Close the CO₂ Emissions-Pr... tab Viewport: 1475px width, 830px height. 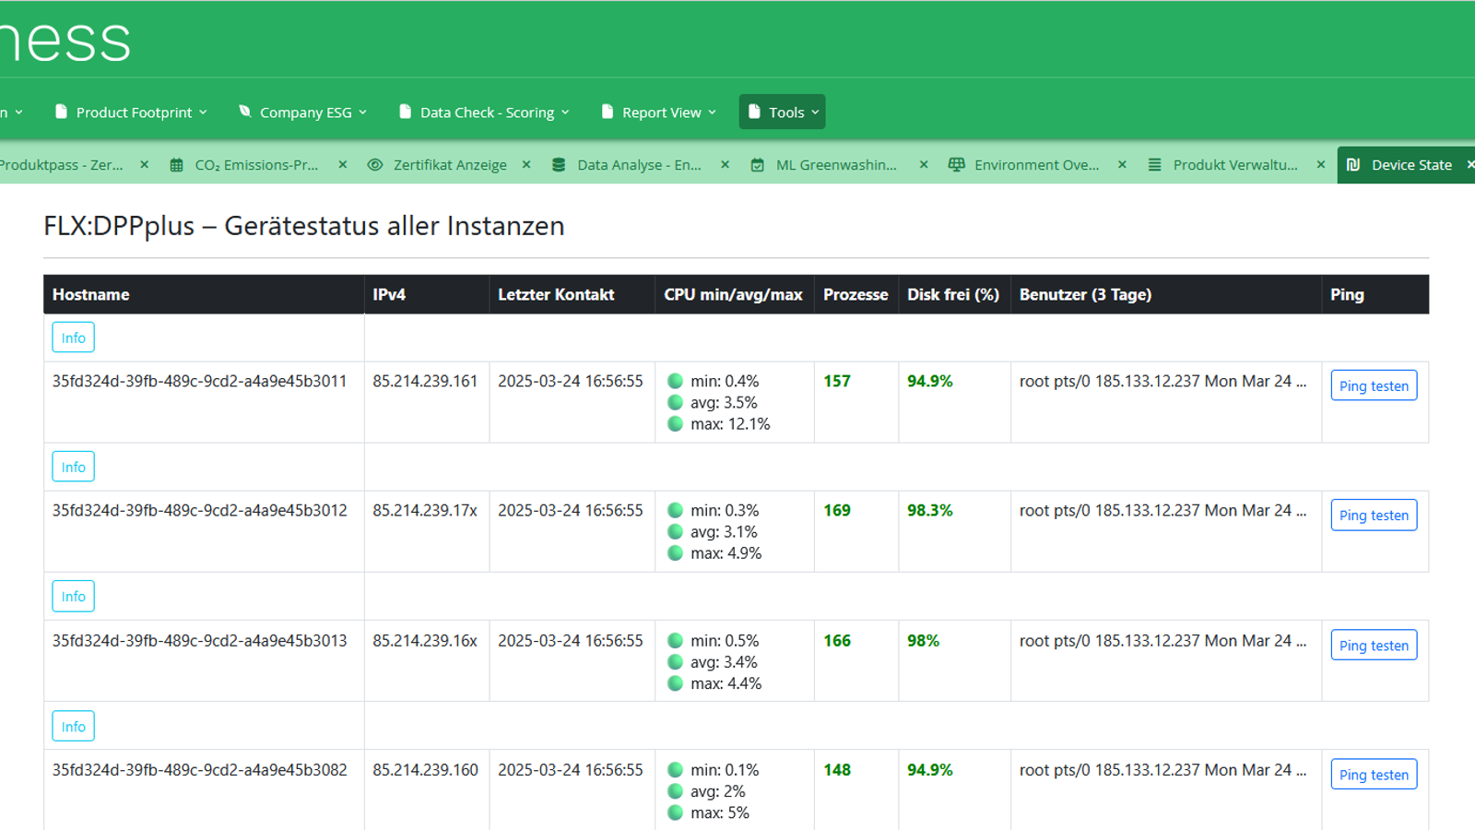click(x=343, y=164)
